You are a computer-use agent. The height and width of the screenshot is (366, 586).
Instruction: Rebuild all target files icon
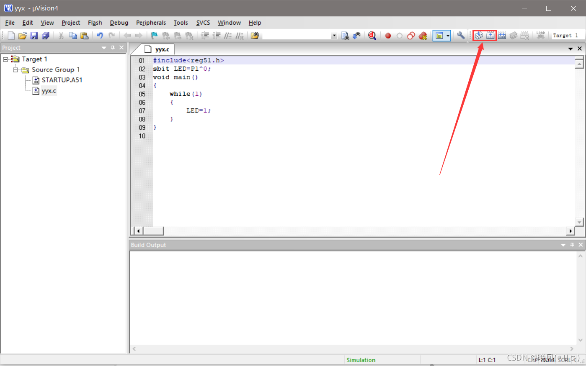pyautogui.click(x=502, y=36)
